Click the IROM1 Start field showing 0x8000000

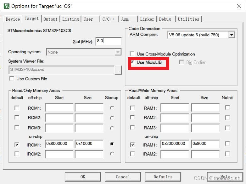pyautogui.click(x=59, y=144)
